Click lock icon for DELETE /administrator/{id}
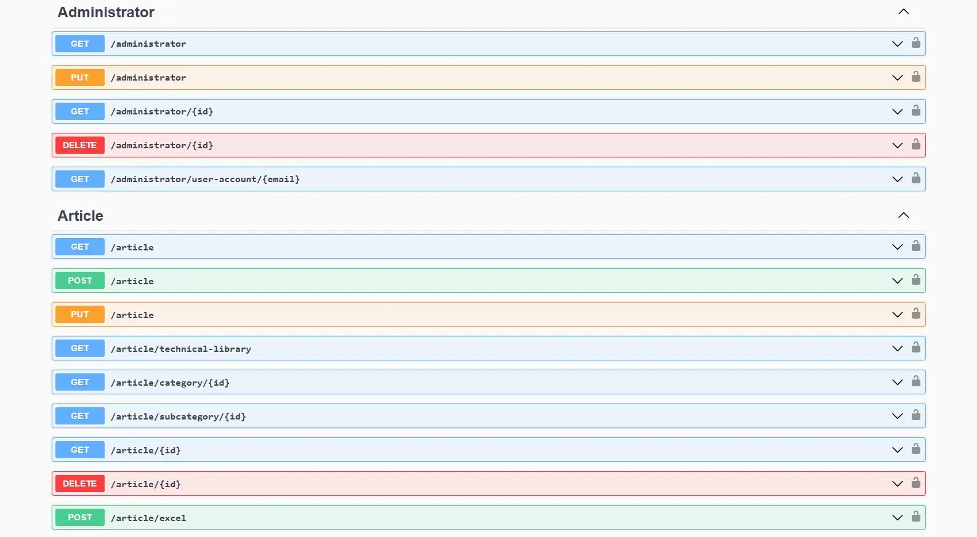The height and width of the screenshot is (537, 977). point(915,145)
